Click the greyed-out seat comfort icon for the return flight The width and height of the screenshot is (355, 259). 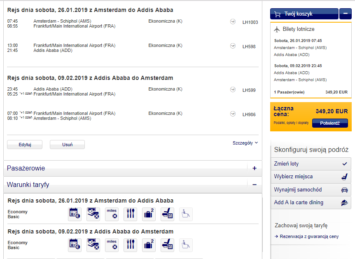click(x=186, y=245)
